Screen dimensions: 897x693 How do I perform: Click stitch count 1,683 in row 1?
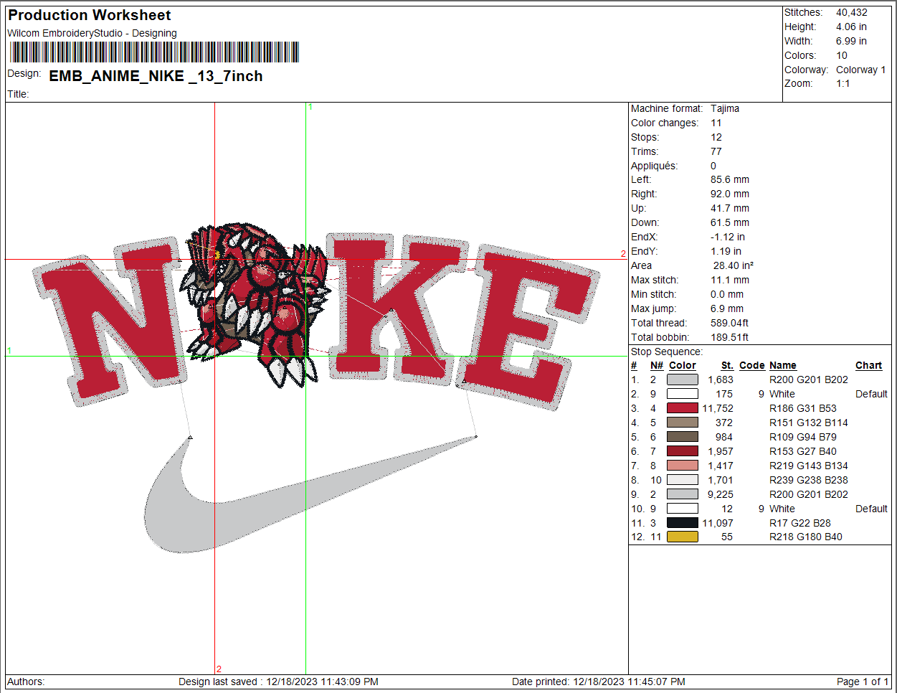pyautogui.click(x=721, y=379)
